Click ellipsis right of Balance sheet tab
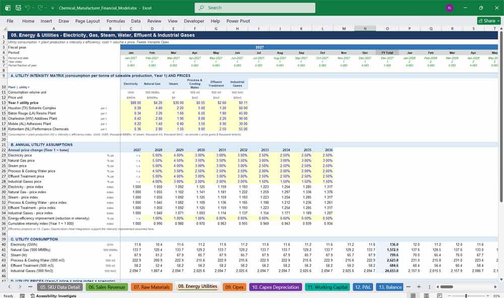504x298 pixels. 408,287
